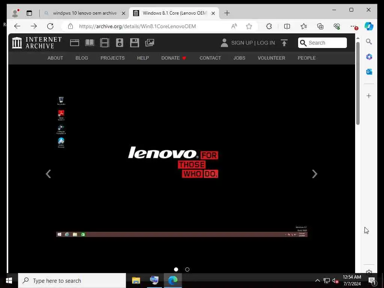This screenshot has width=384, height=288.
Task: Show previous carousel image with left chevron
Action: click(48, 174)
